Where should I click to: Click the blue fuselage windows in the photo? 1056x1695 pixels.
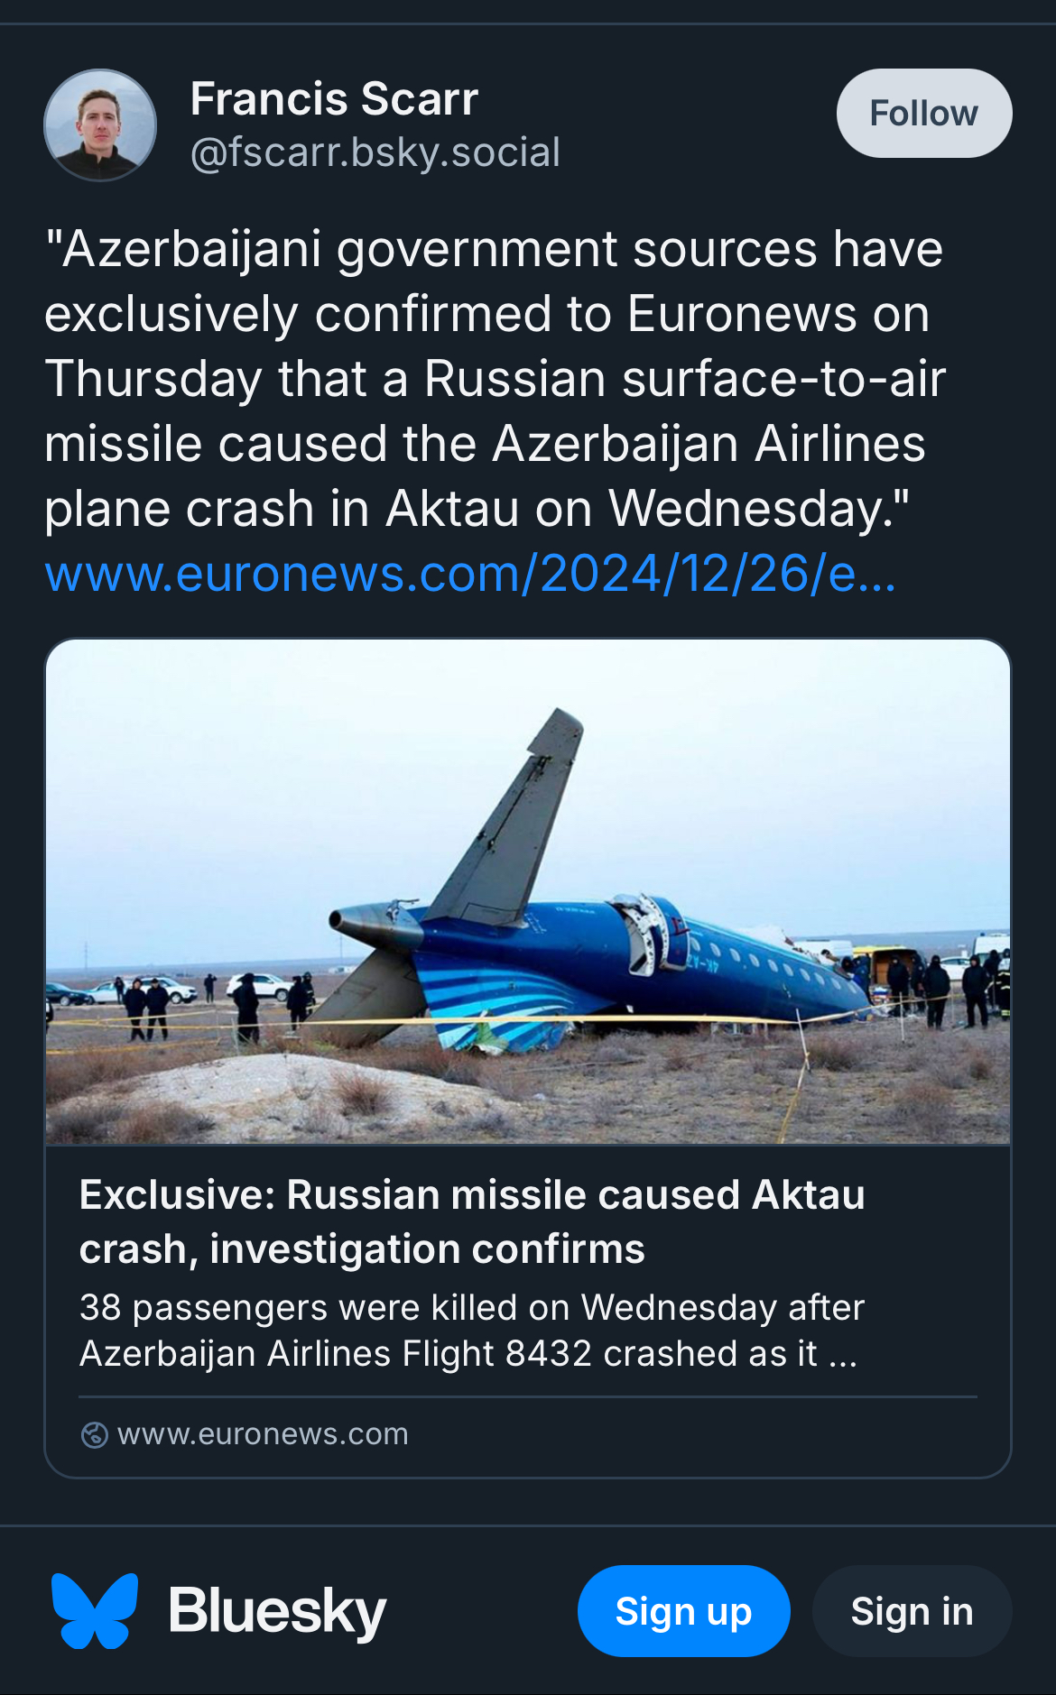[x=767, y=960]
